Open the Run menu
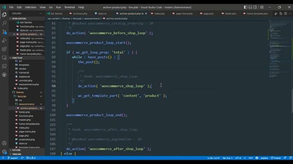 (x=58, y=7)
